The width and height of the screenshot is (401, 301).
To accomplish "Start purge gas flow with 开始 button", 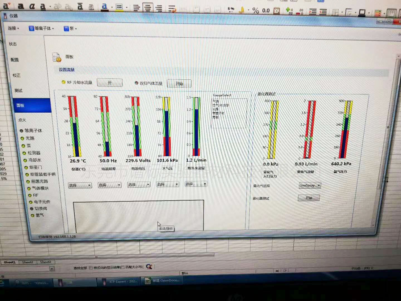I will (x=179, y=84).
